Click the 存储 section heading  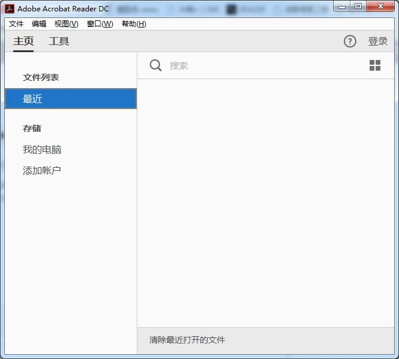click(x=32, y=128)
